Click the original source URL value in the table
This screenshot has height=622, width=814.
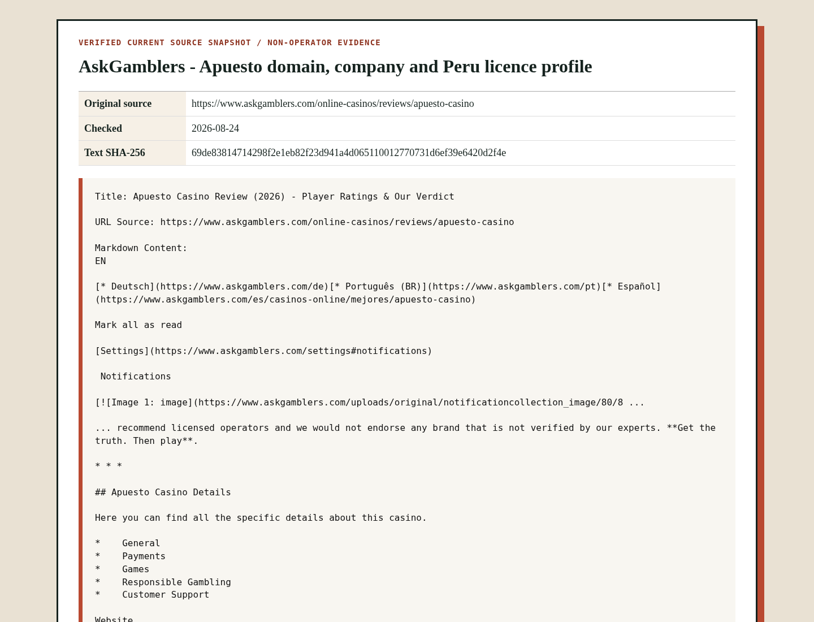pyautogui.click(x=333, y=103)
